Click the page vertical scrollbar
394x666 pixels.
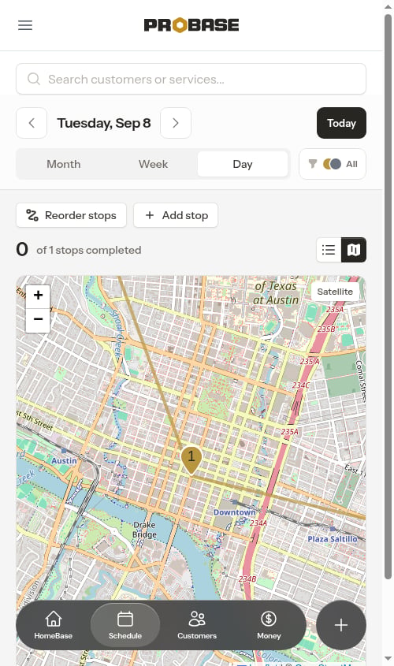[x=388, y=296]
